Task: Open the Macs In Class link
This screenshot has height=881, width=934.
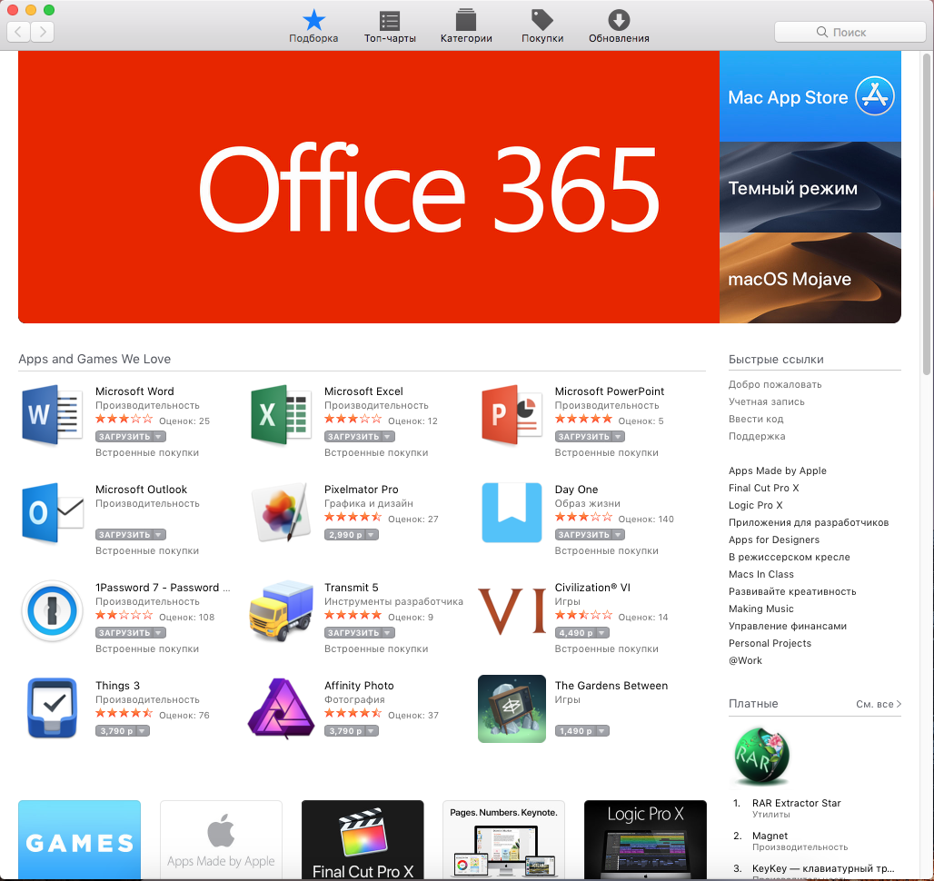Action: tap(760, 574)
